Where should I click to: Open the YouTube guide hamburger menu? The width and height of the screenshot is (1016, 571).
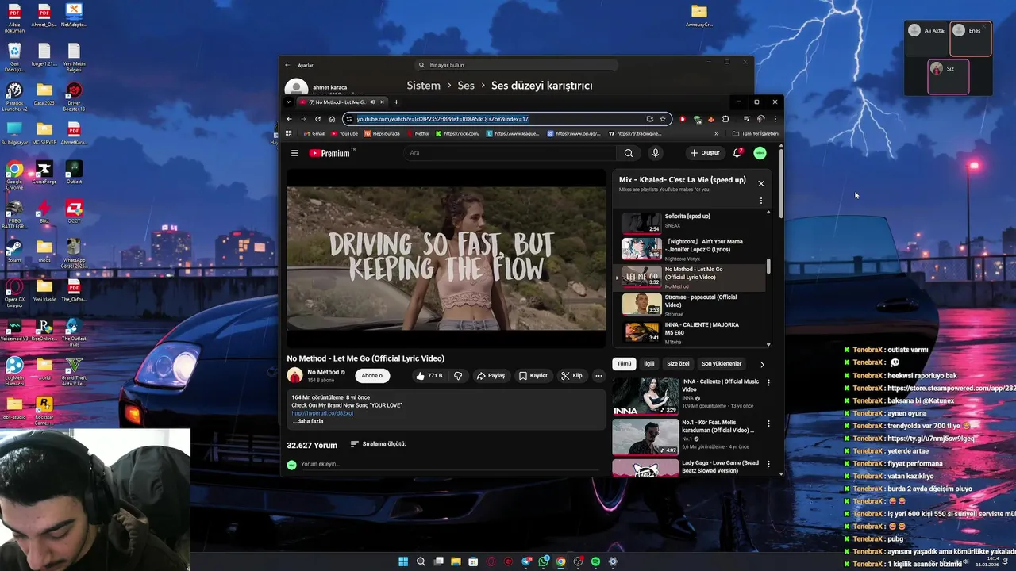(294, 153)
